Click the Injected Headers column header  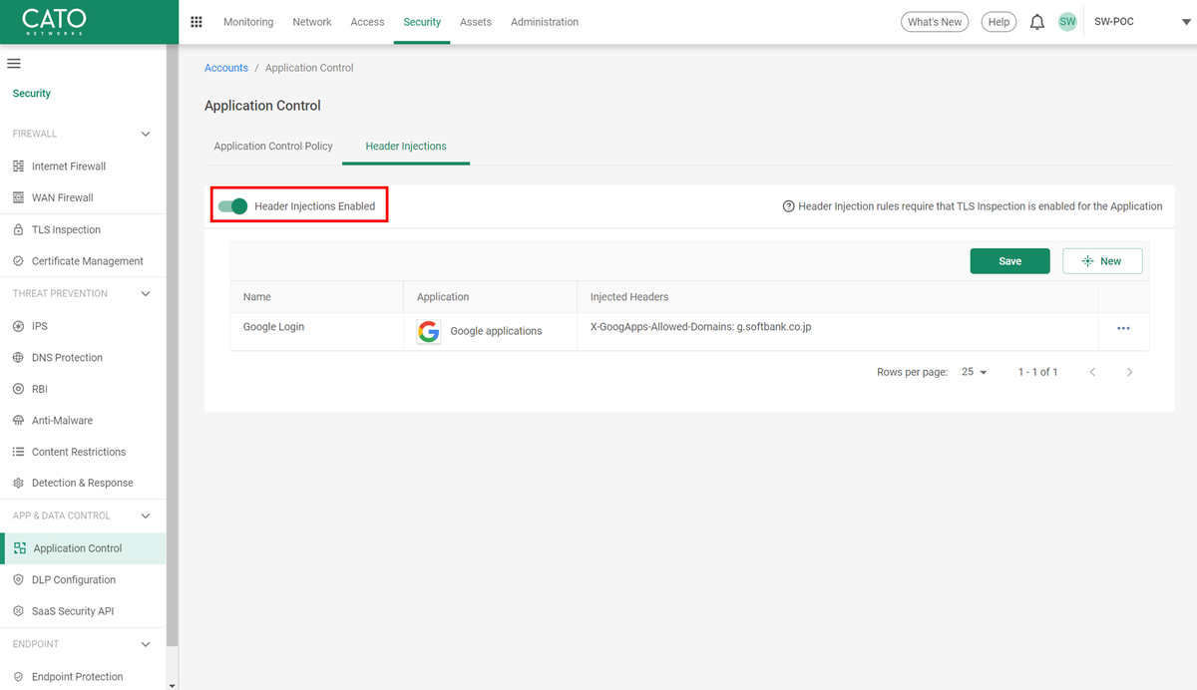click(x=629, y=297)
